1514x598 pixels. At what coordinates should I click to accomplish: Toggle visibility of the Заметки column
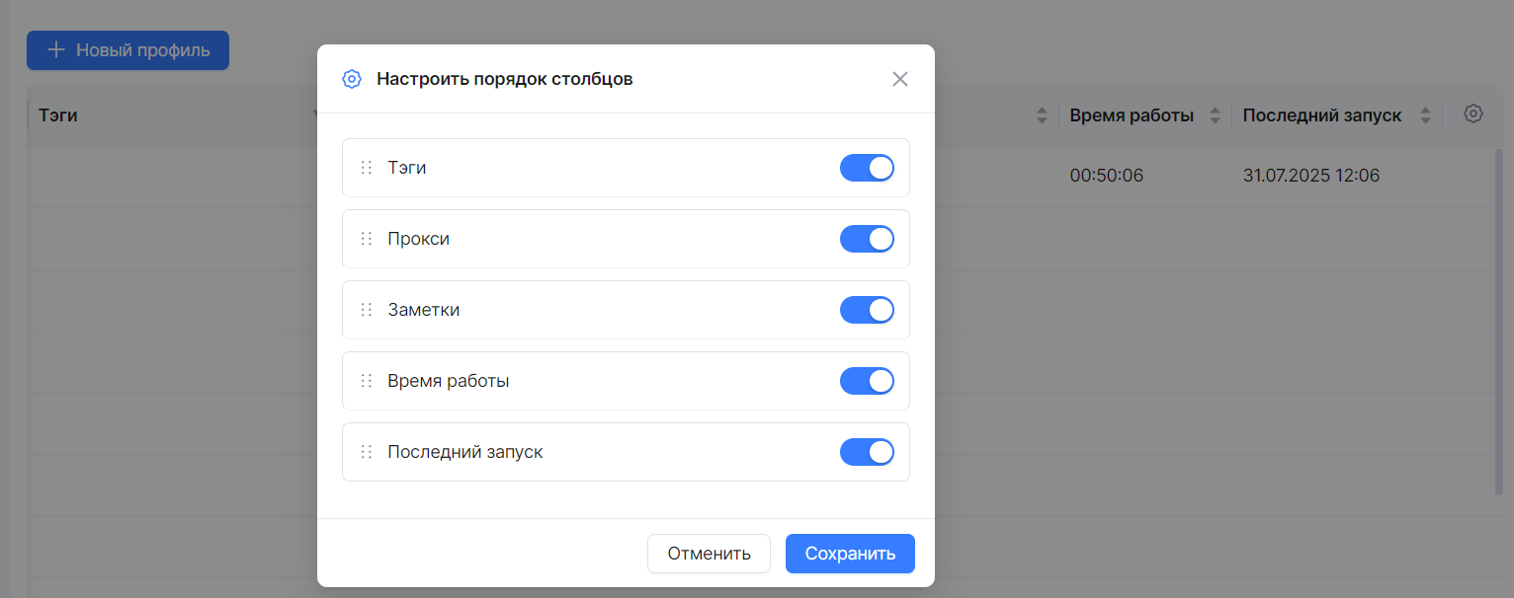click(x=867, y=310)
